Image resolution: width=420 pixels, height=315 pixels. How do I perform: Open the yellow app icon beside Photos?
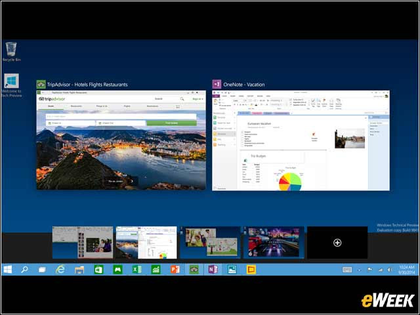pyautogui.click(x=251, y=270)
